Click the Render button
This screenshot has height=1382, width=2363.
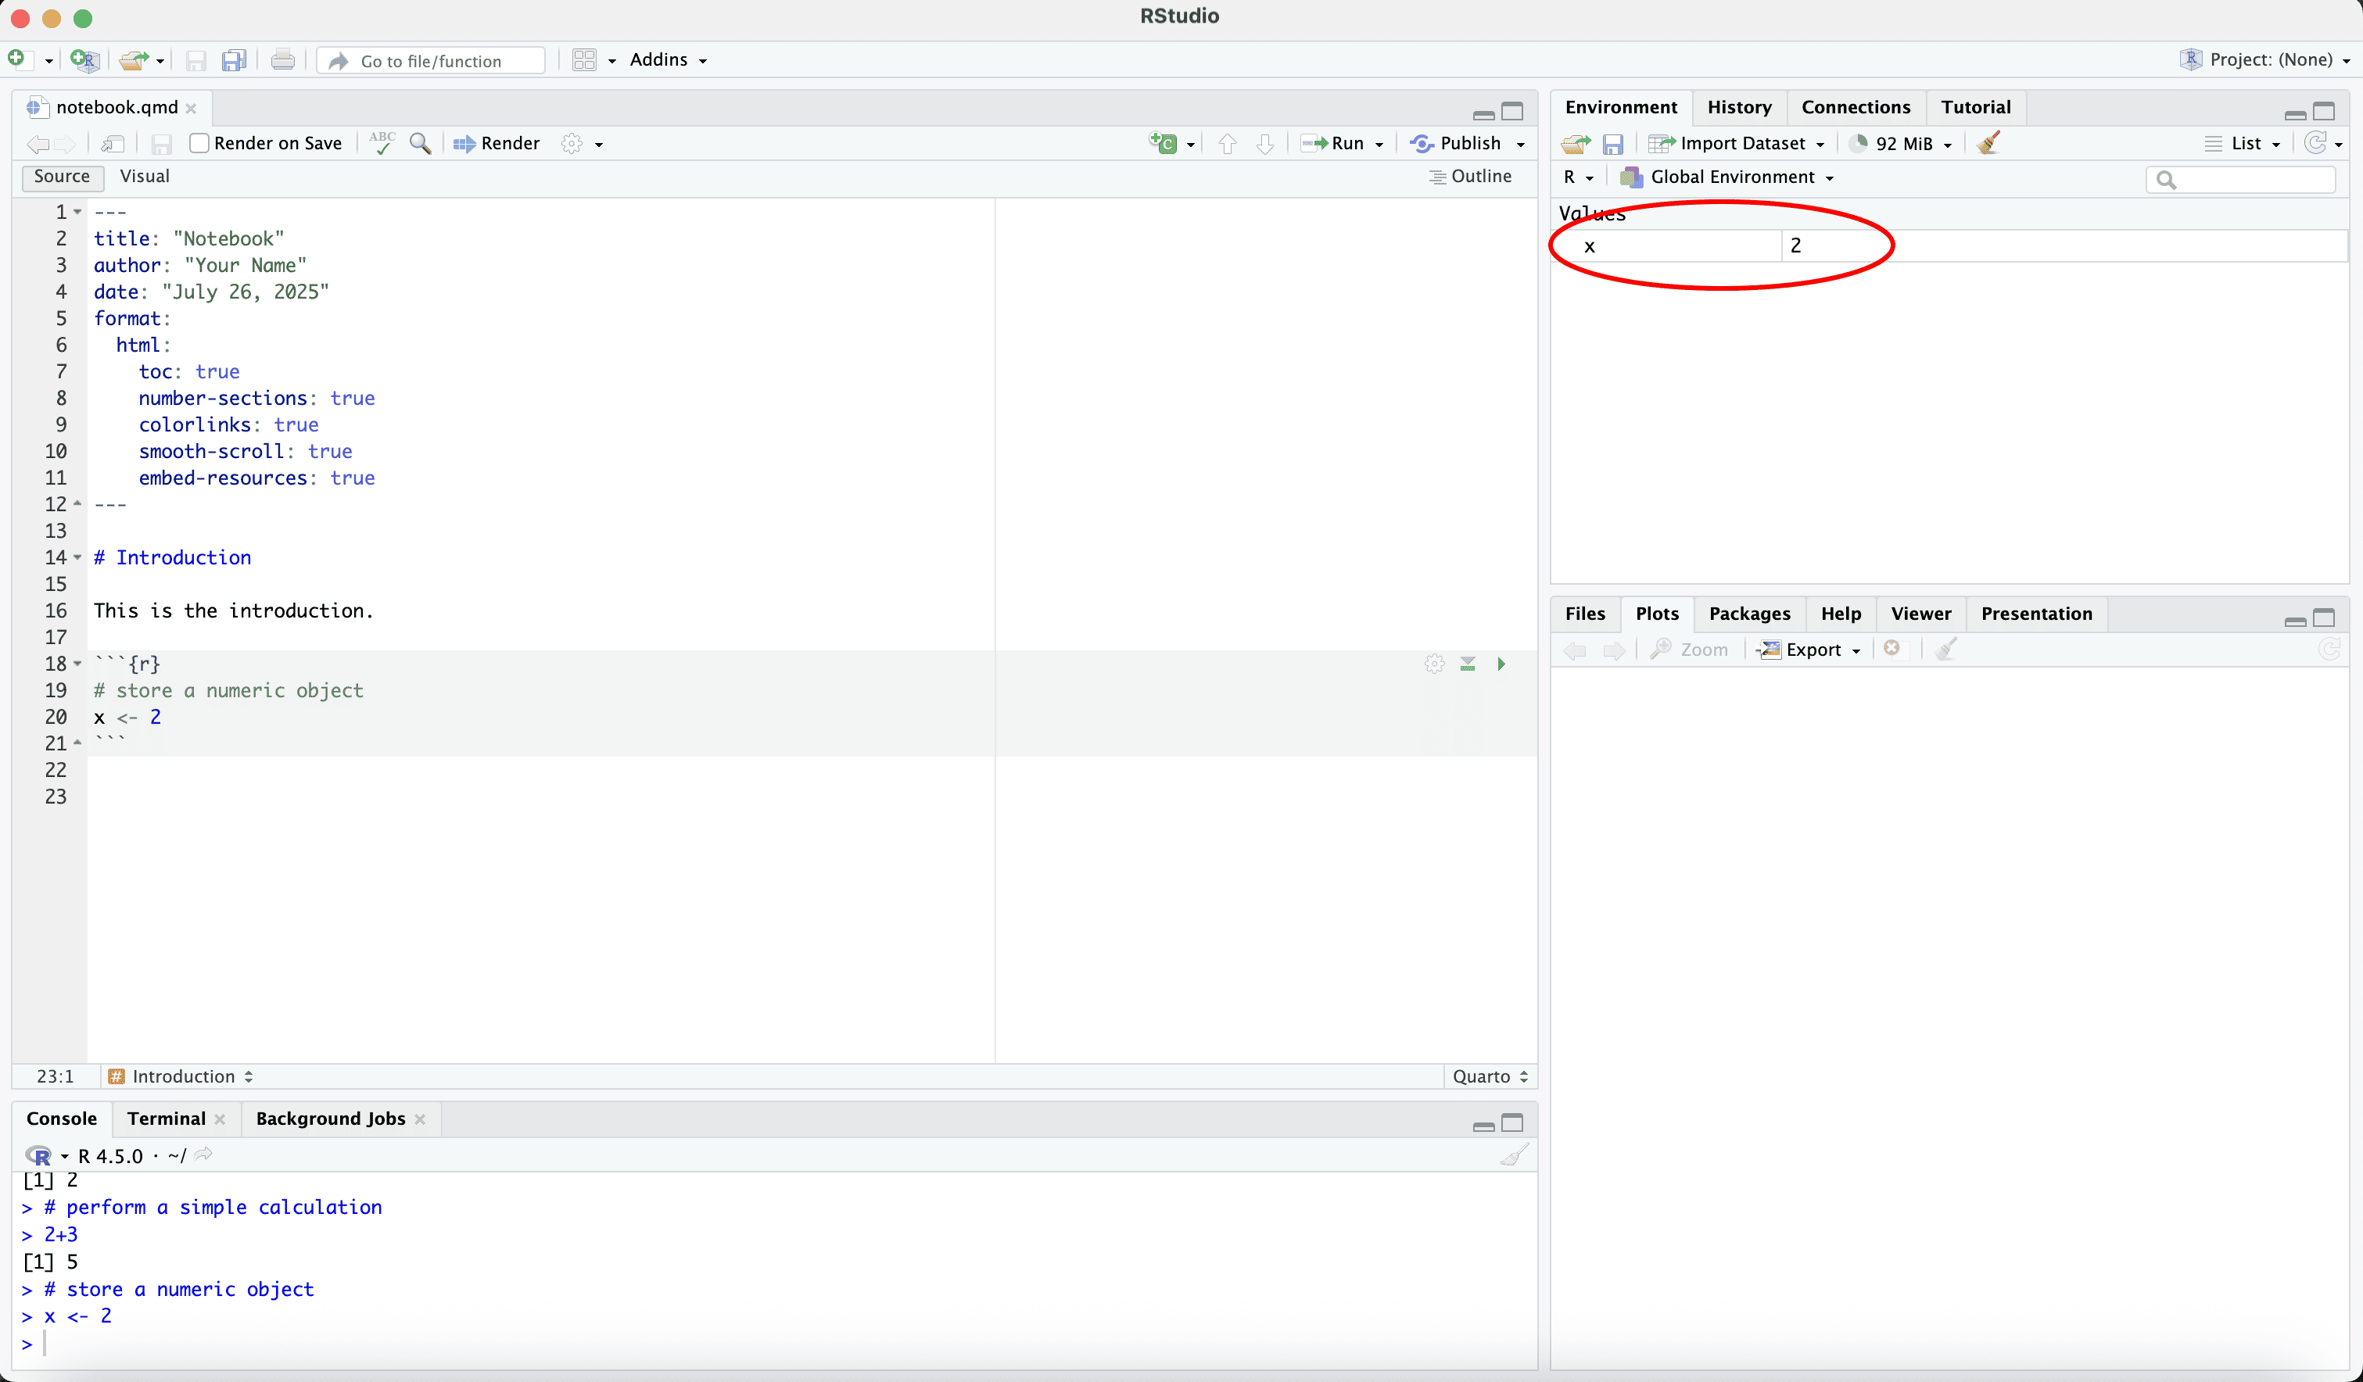click(x=498, y=142)
